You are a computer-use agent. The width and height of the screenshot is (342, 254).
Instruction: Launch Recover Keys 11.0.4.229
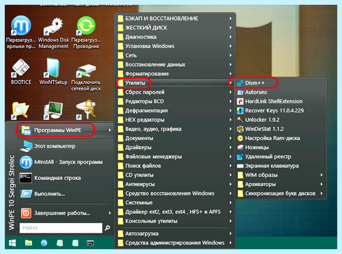(280, 111)
